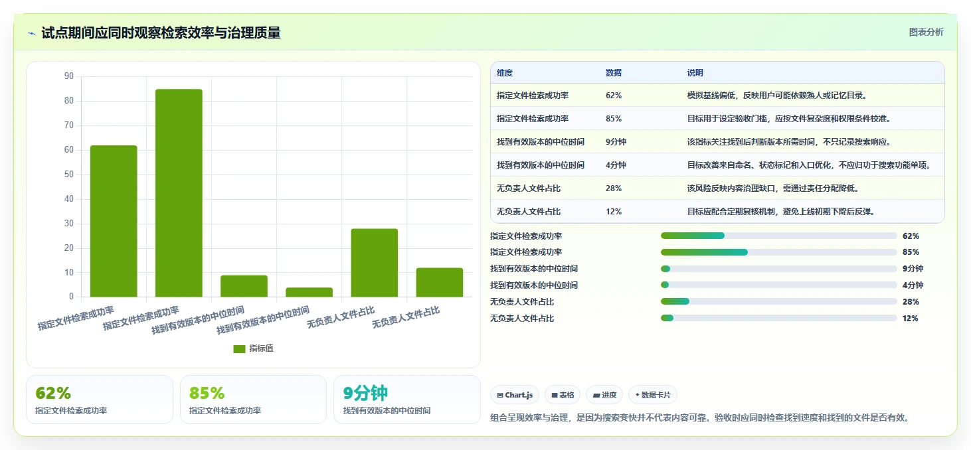Click the description starting 目标应配合定期复核机制
The image size is (971, 450).
(x=780, y=212)
